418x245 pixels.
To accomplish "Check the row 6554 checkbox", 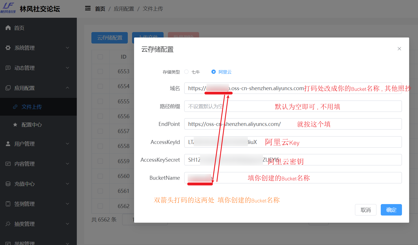I will [x=100, y=86].
